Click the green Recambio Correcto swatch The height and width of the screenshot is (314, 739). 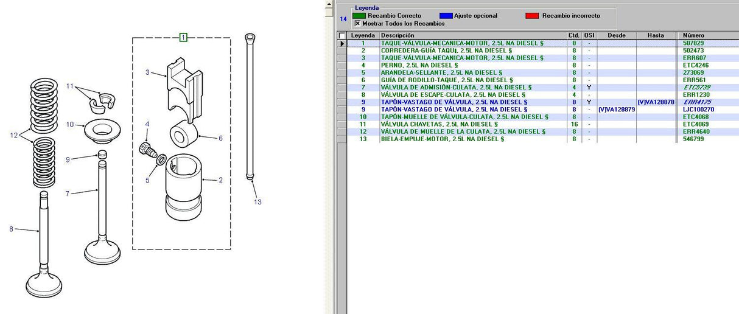click(359, 16)
